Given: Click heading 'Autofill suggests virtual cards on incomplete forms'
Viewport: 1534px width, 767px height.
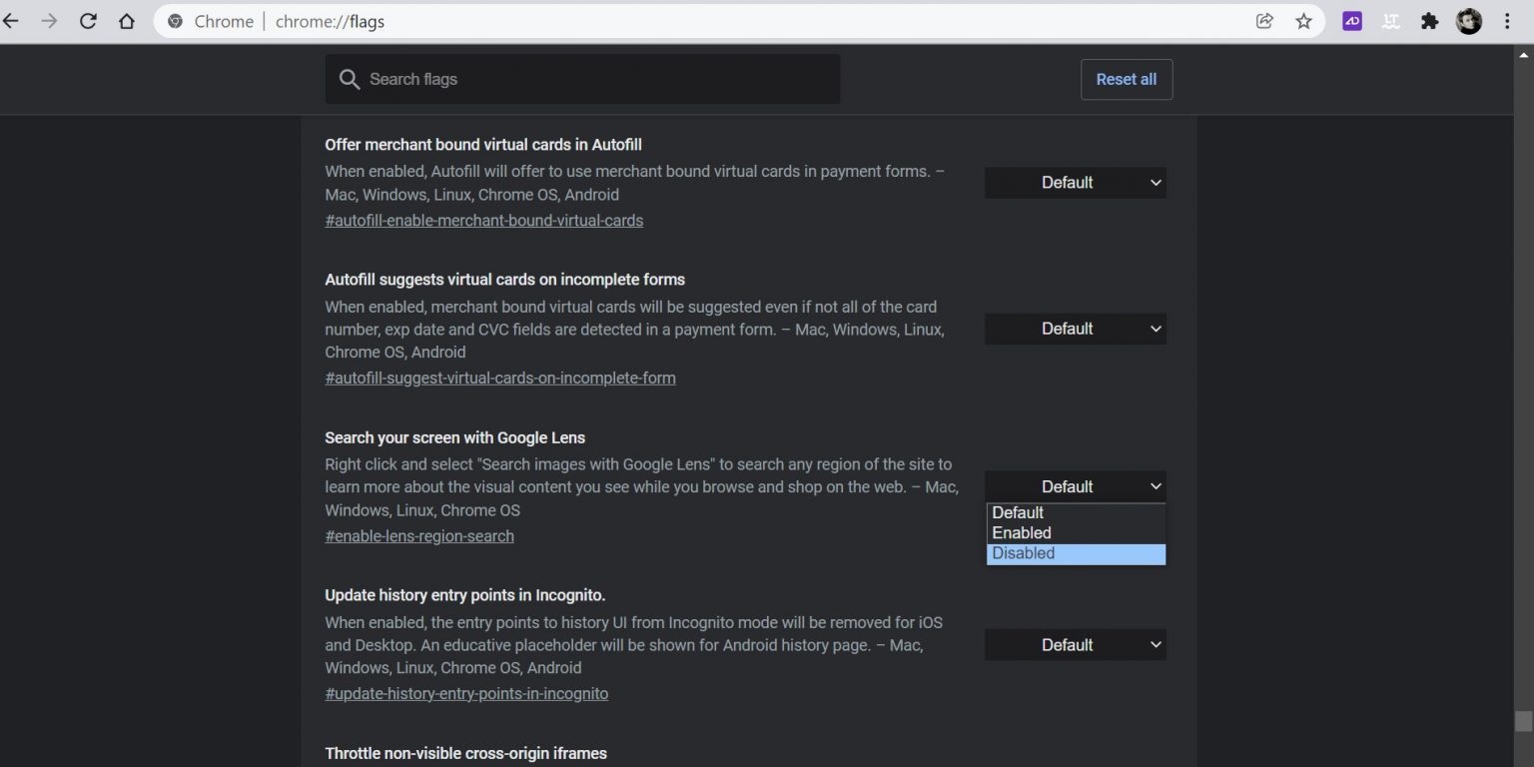Looking at the screenshot, I should pos(505,280).
